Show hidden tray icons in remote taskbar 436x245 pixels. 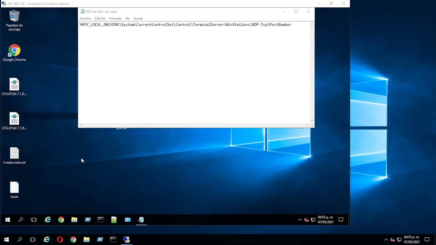[x=300, y=220]
